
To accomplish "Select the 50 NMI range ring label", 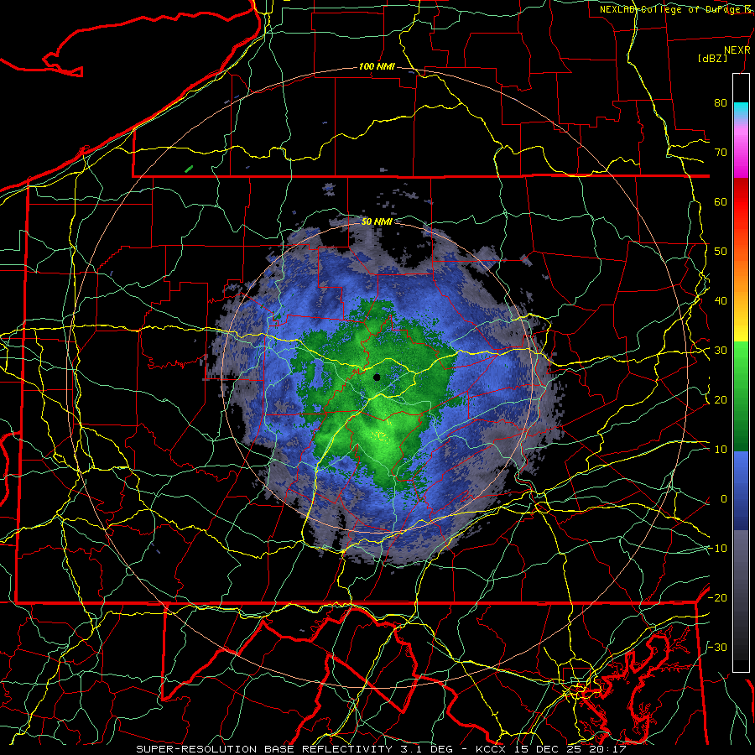I will click(377, 221).
